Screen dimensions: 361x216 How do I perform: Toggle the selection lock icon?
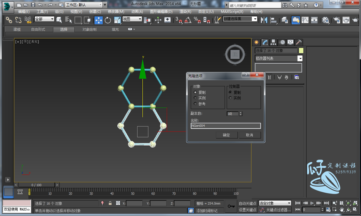click(x=110, y=203)
